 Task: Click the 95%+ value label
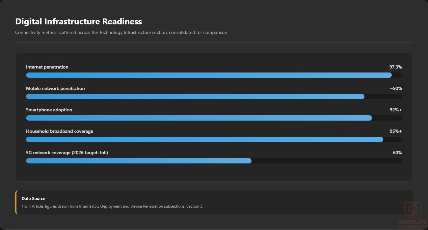396,131
